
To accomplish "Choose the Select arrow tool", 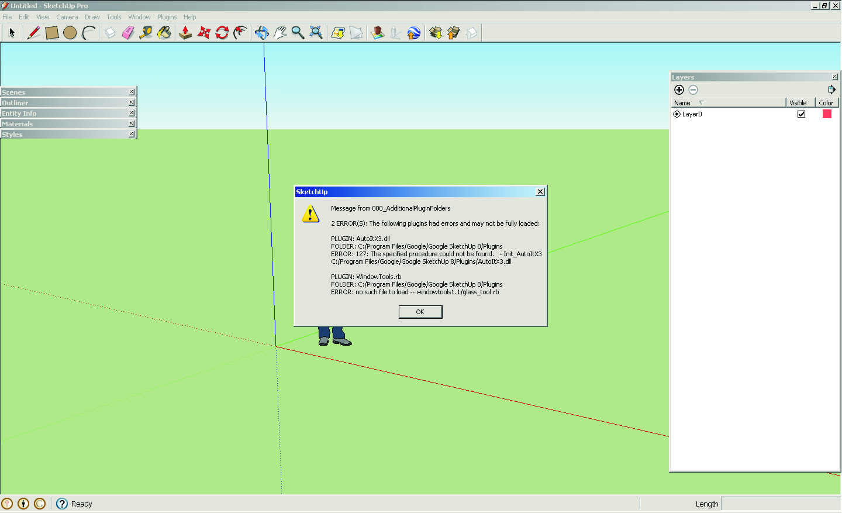I will pyautogui.click(x=12, y=33).
